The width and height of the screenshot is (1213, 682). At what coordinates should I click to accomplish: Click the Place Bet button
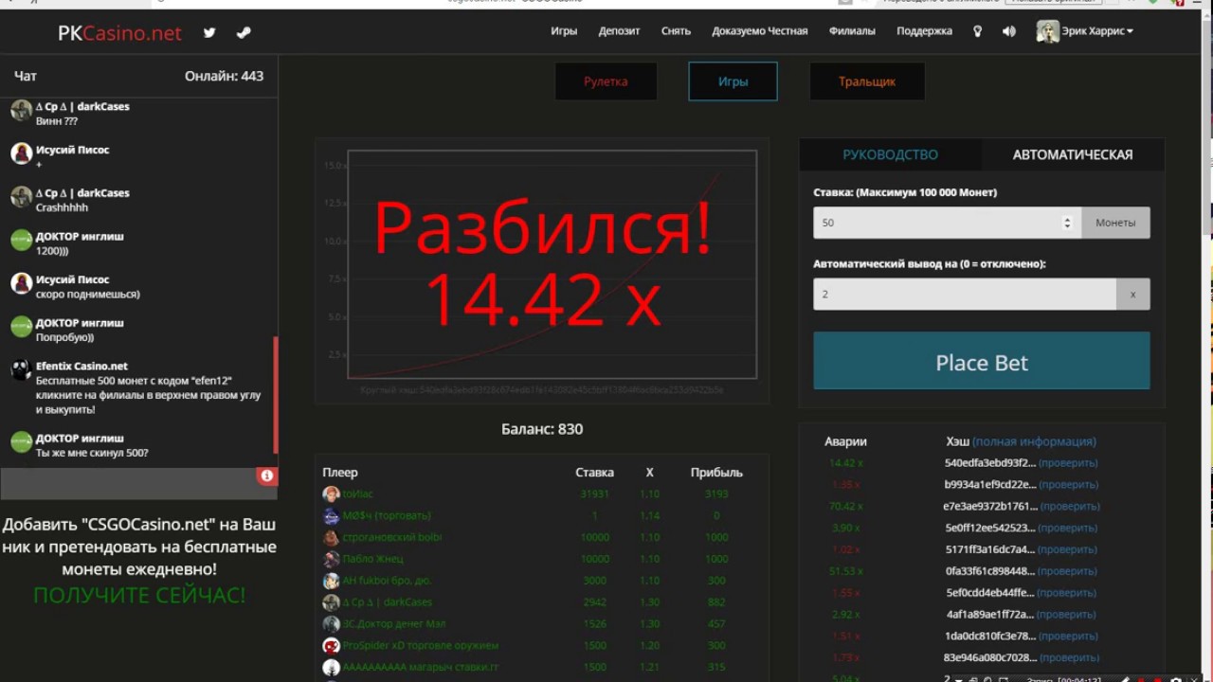982,361
